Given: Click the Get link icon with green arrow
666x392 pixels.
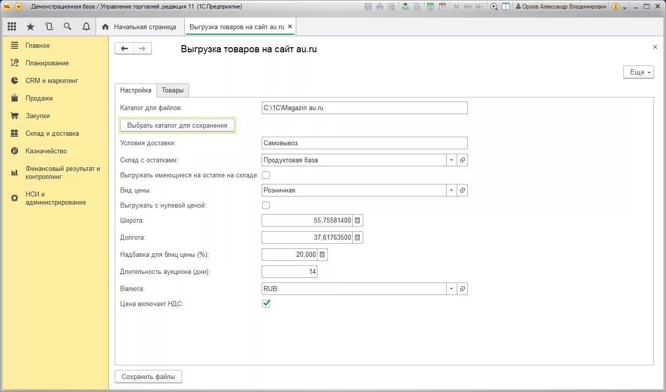Looking at the screenshot, I should click(x=405, y=7).
